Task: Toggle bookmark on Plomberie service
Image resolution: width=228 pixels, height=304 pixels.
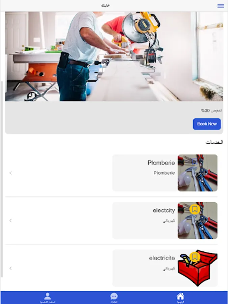Action: pyautogui.click(x=195, y=161)
